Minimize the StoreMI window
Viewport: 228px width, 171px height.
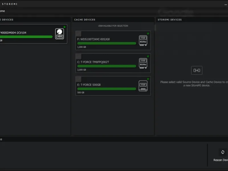tap(225, 5)
